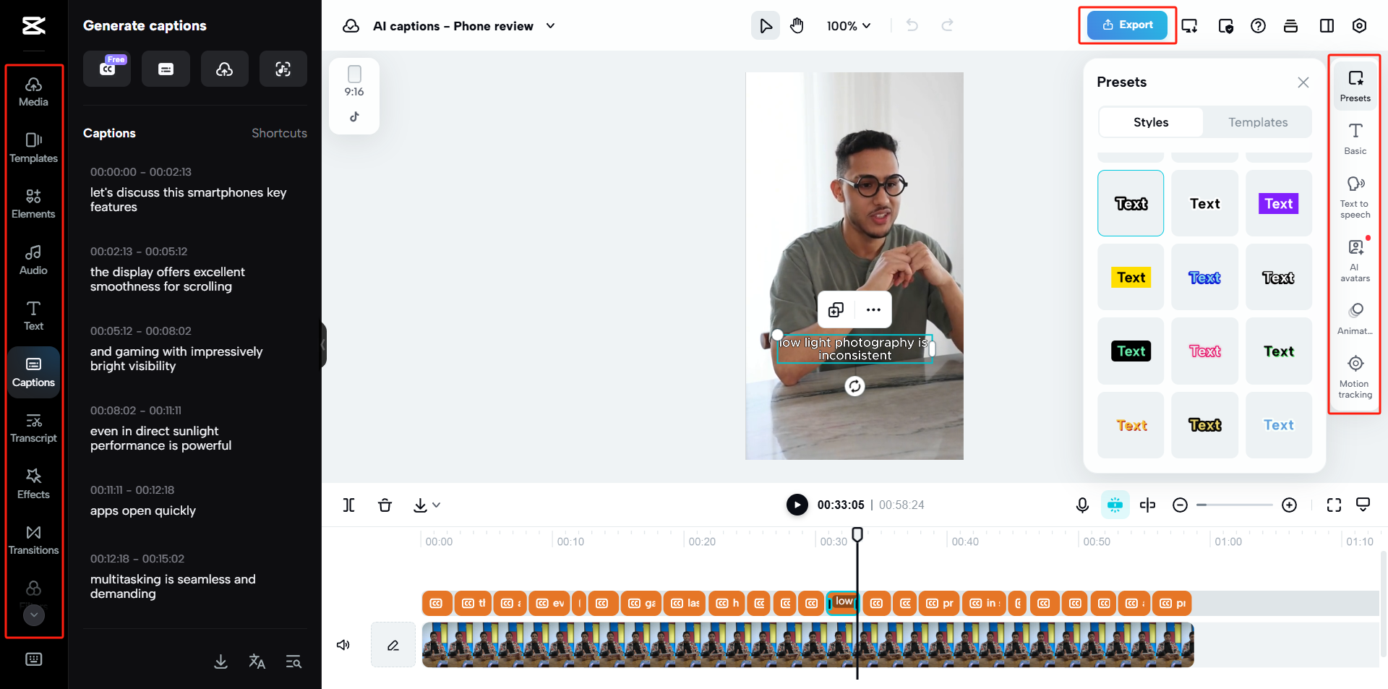This screenshot has height=689, width=1388.
Task: Close the Presets panel
Action: (1303, 82)
